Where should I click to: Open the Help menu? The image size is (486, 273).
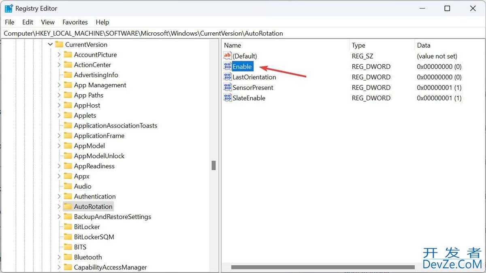[102, 22]
